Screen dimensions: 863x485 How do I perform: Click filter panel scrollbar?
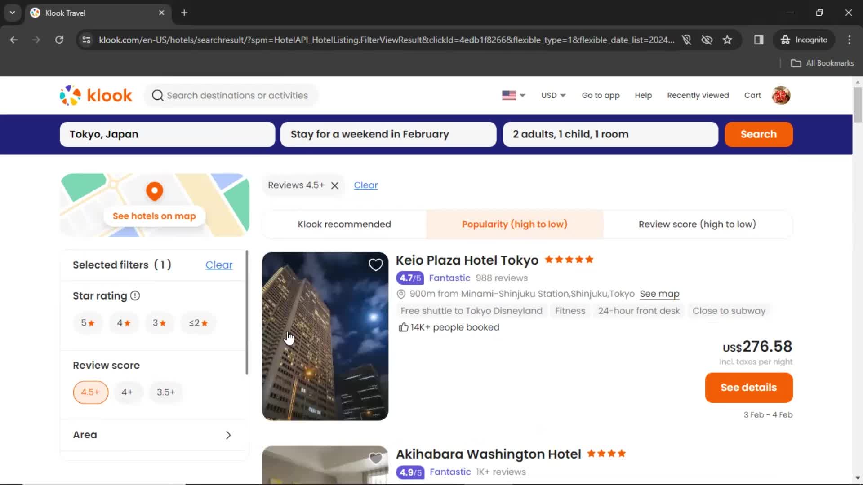click(247, 313)
